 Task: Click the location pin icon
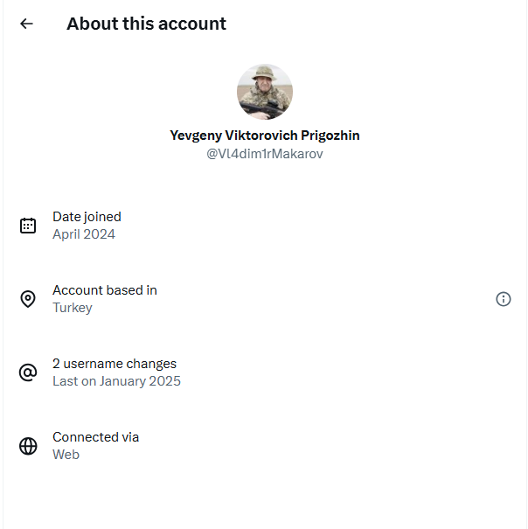click(x=28, y=299)
